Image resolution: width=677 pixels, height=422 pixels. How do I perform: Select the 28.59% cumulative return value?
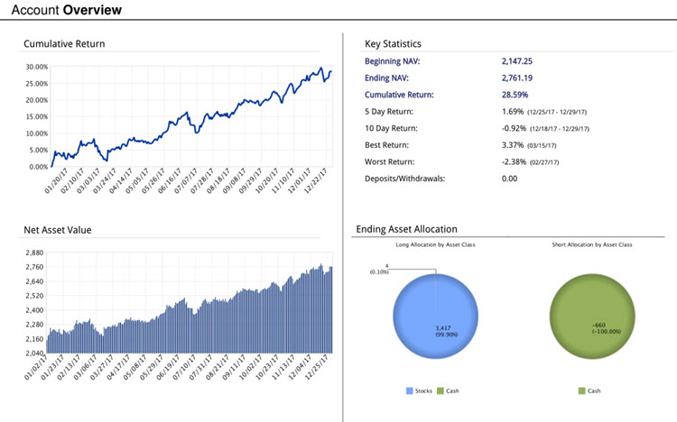pos(515,95)
